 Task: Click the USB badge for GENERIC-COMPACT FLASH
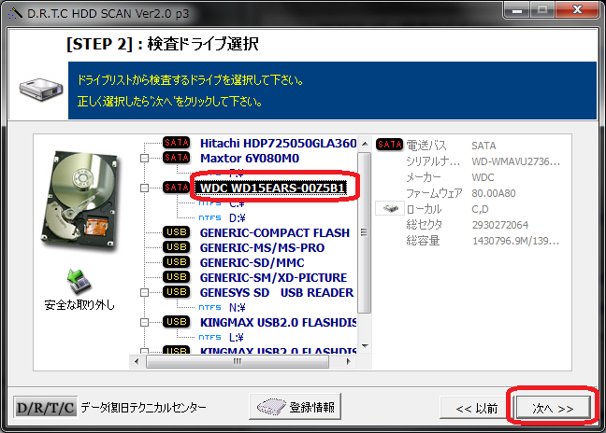tap(176, 232)
